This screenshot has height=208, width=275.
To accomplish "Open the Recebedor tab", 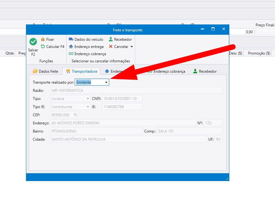I will coord(205,71).
